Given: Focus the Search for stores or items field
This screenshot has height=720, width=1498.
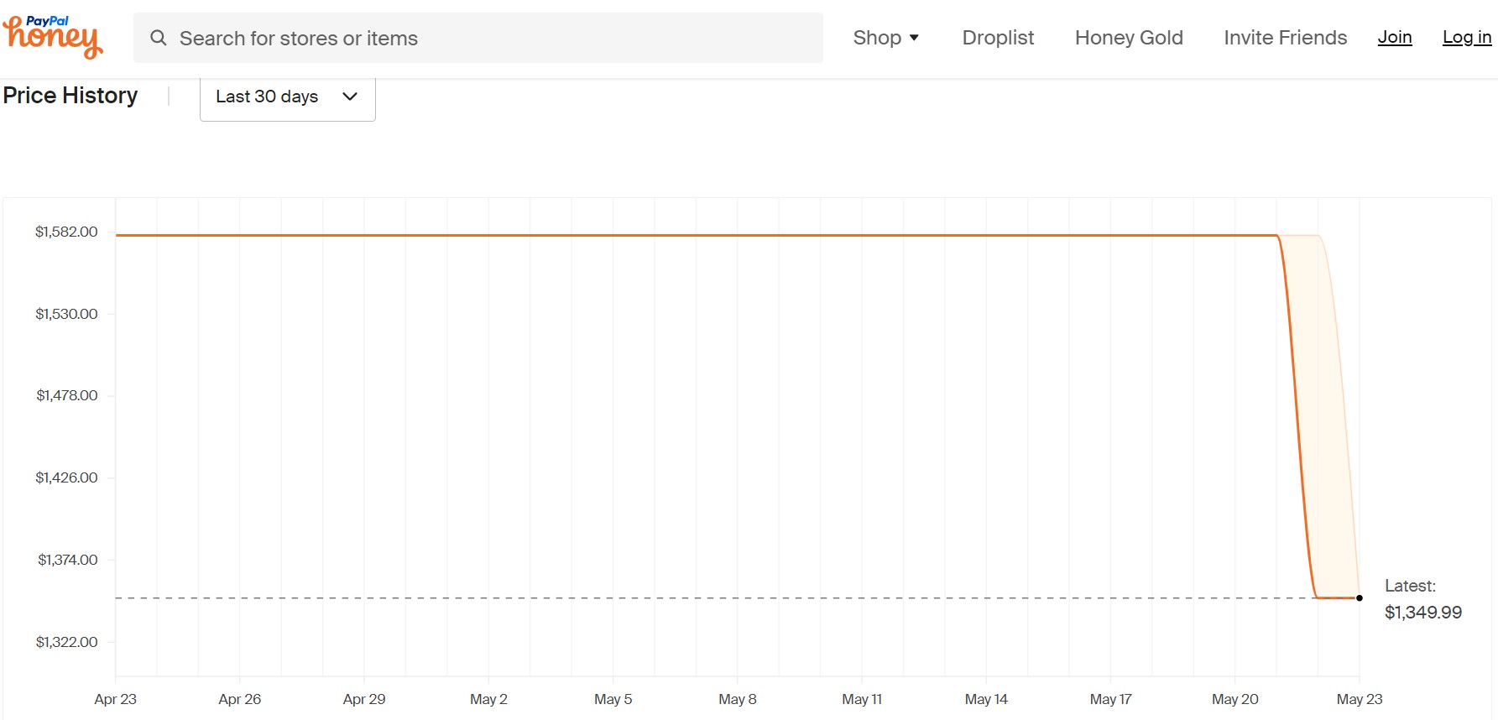Looking at the screenshot, I should coord(478,38).
